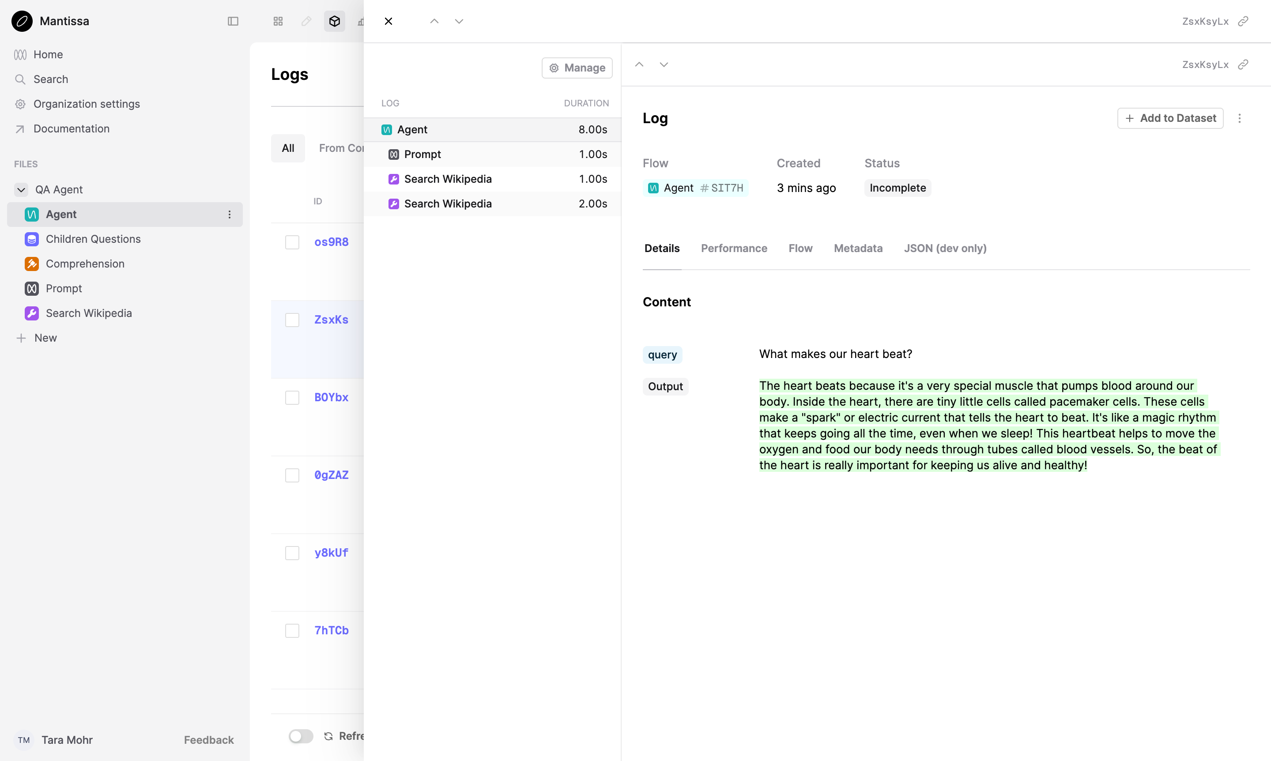Go to next log with top down arrow

459,21
